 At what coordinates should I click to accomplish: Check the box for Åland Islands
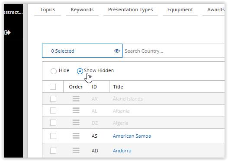point(53,99)
